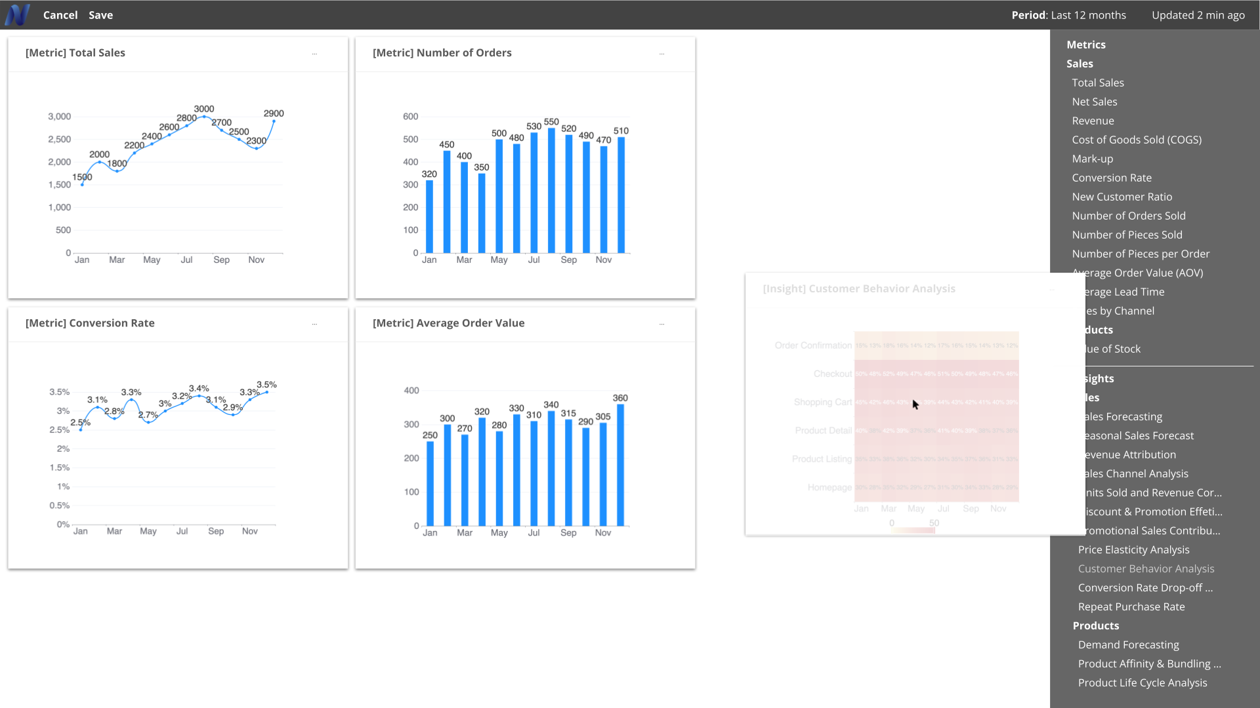Toggle visibility of Customer Behavior Analysis
The image size is (1260, 708).
click(1146, 568)
